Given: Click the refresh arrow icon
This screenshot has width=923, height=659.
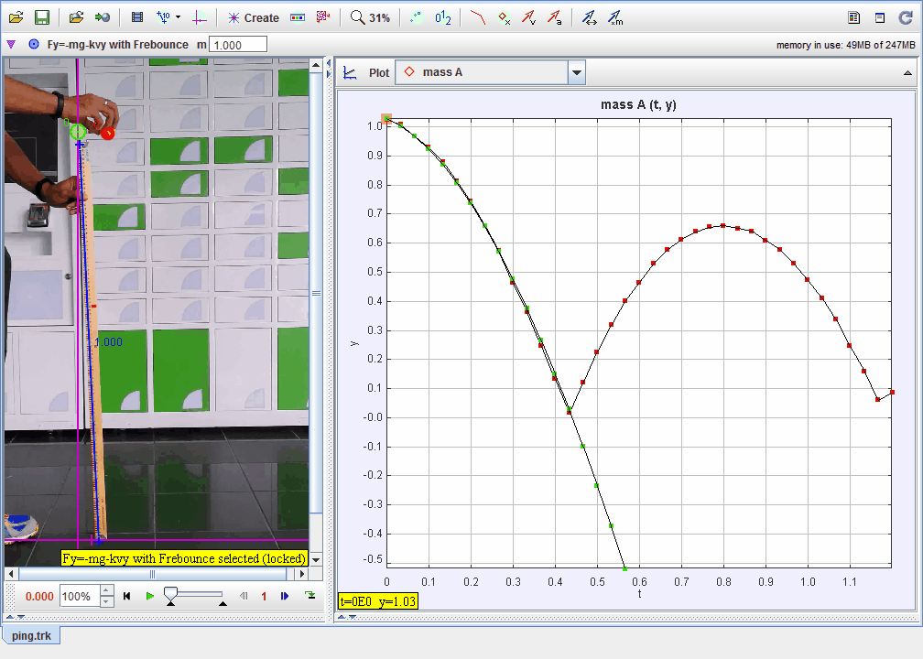Looking at the screenshot, I should pos(906,17).
